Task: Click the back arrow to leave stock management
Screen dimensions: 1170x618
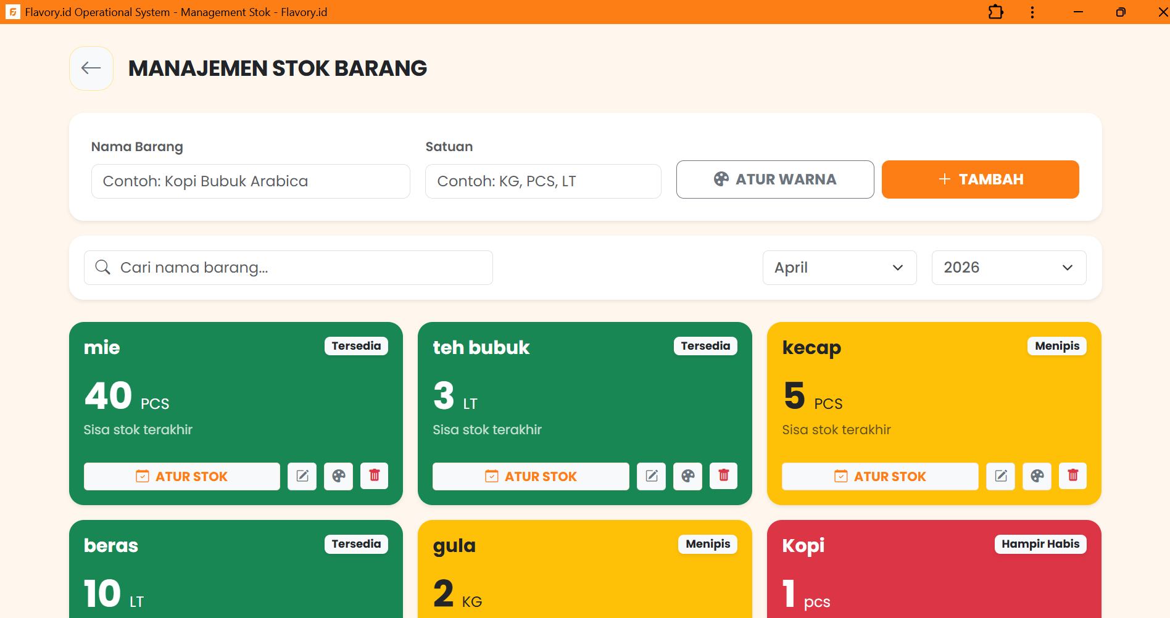Action: point(91,68)
